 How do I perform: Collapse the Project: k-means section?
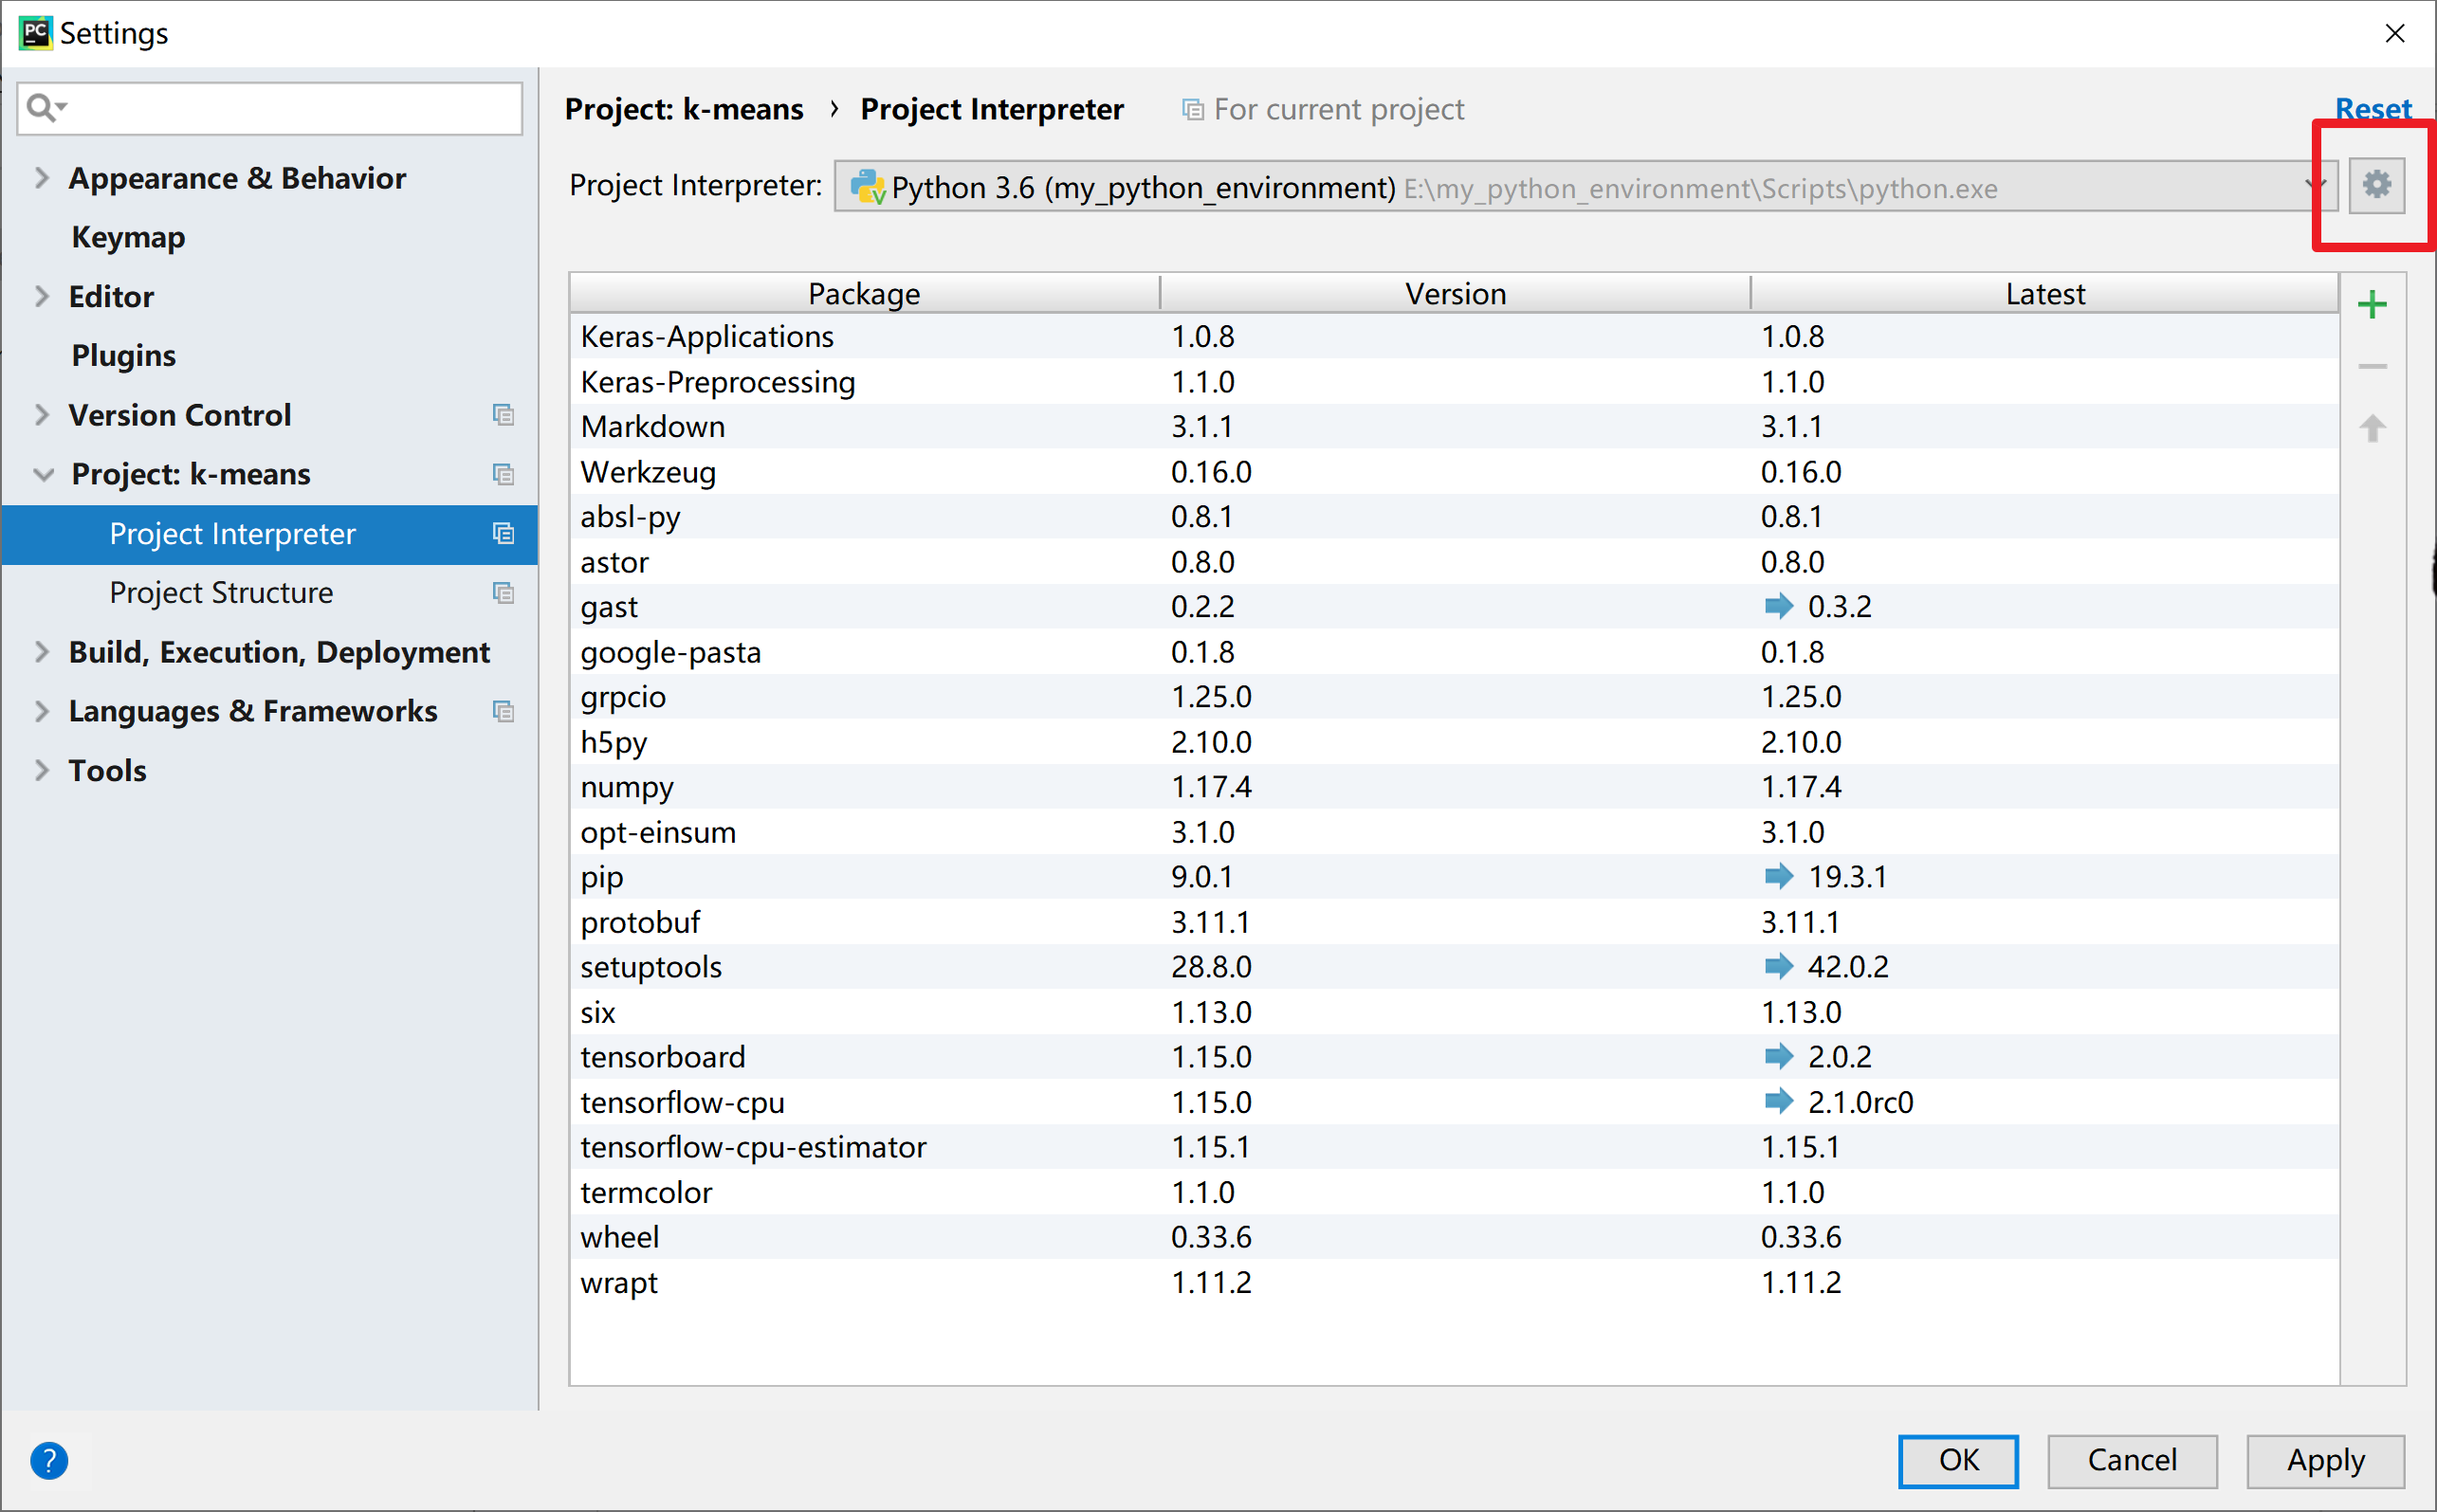[43, 474]
